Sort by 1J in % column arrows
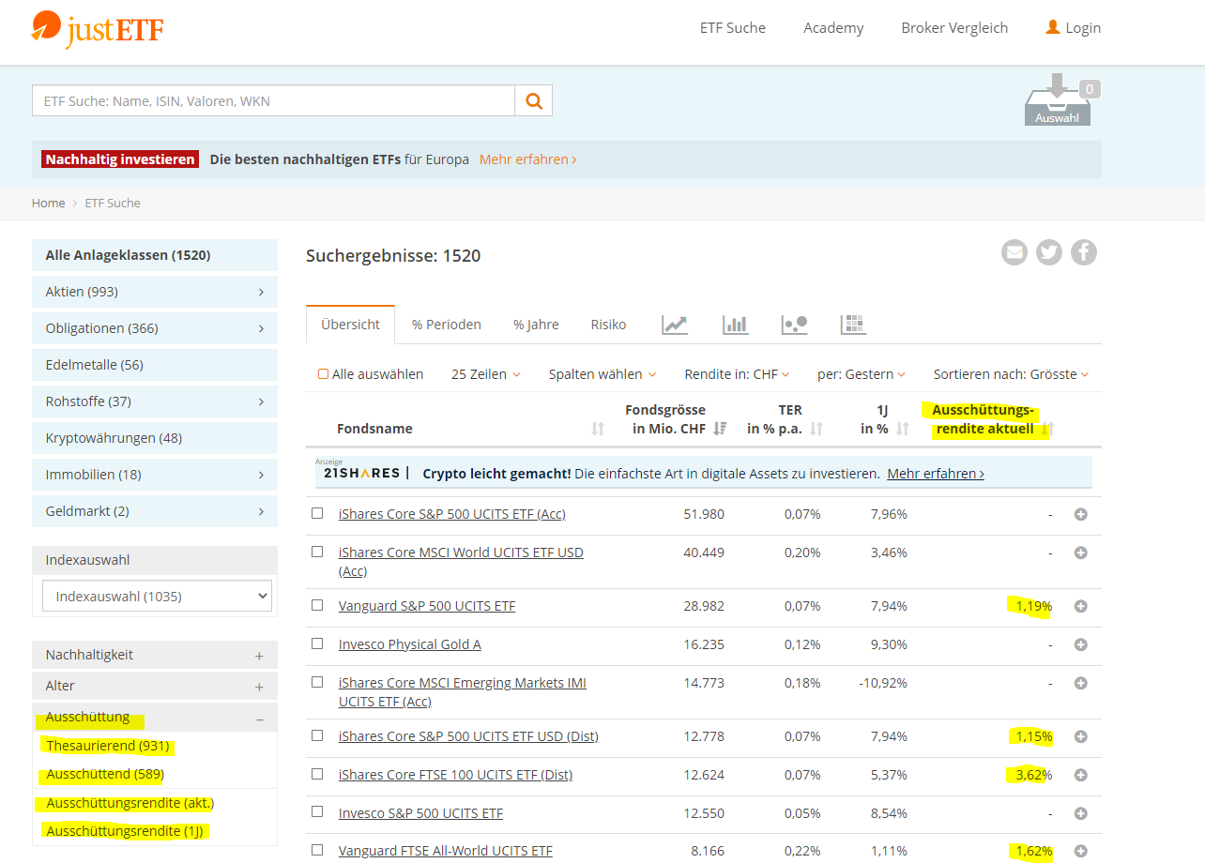Image resolution: width=1205 pixels, height=863 pixels. pos(903,429)
